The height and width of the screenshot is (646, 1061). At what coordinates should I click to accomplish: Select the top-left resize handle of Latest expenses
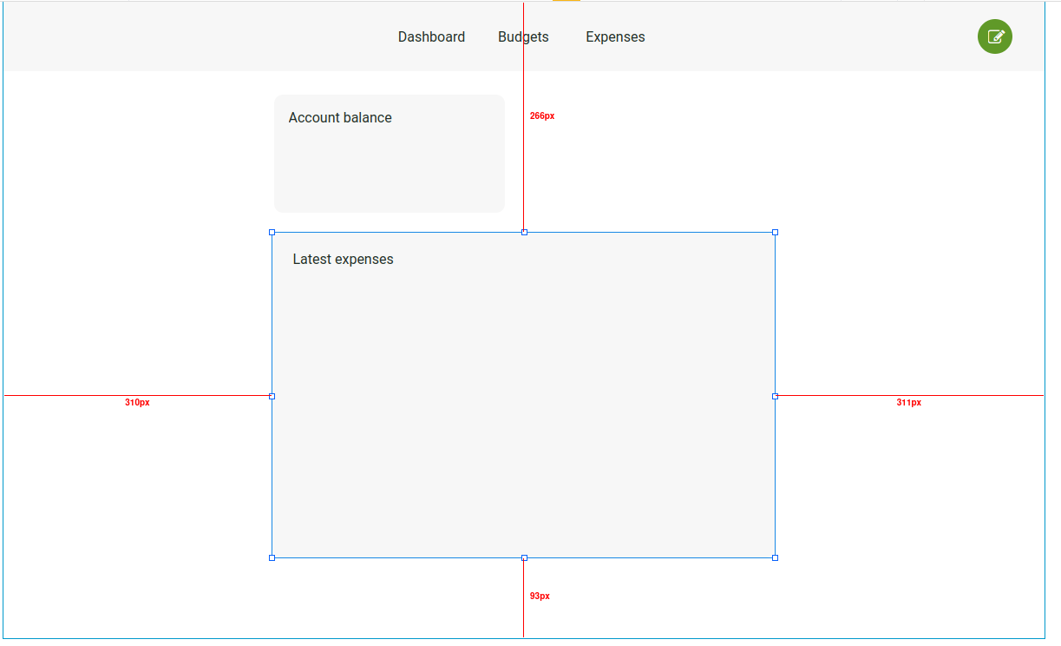point(272,232)
